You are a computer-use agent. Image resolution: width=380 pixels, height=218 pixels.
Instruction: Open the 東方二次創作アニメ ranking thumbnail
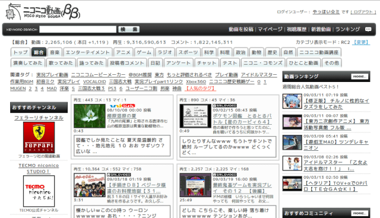292,122
